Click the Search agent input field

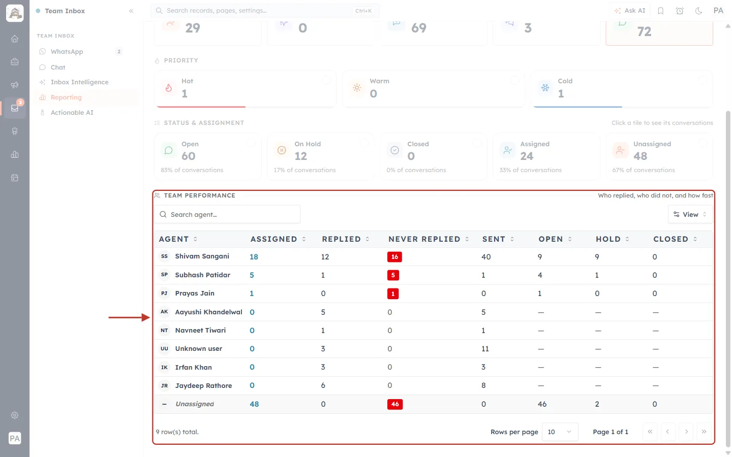tap(227, 214)
